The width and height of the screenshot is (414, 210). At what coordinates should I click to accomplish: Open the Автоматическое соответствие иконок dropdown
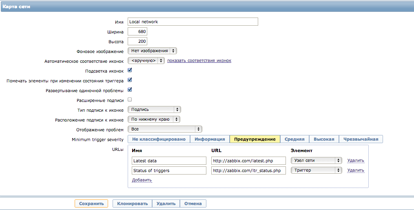point(146,60)
